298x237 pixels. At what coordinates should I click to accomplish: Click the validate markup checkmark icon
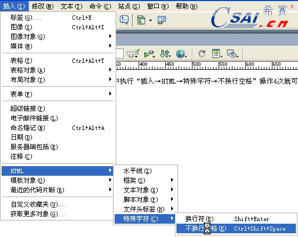coord(133,54)
